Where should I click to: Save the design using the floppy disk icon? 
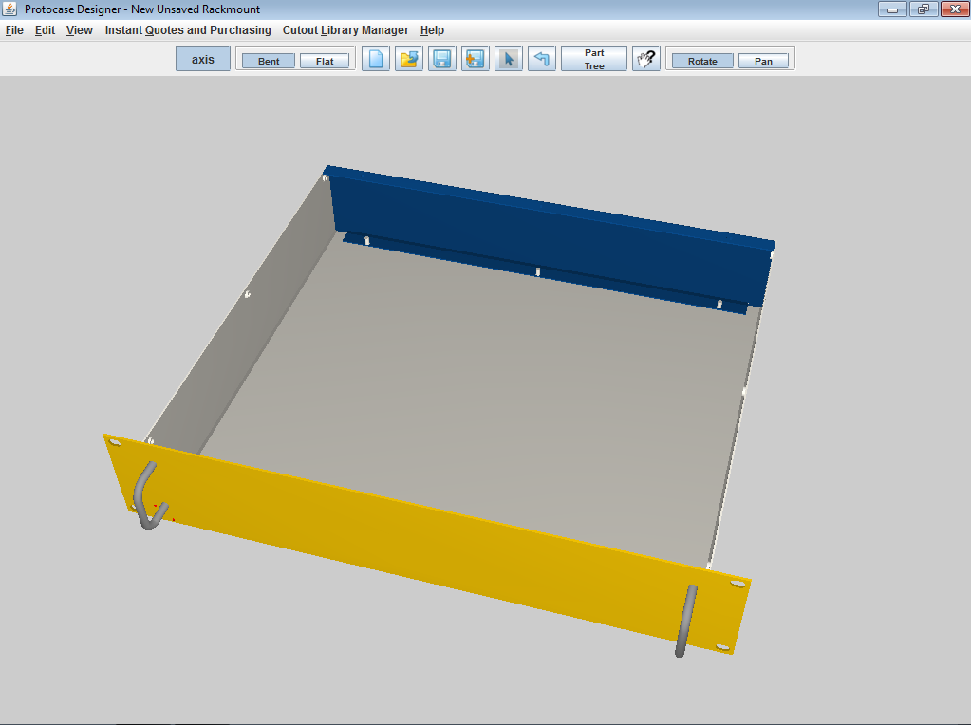coord(442,60)
